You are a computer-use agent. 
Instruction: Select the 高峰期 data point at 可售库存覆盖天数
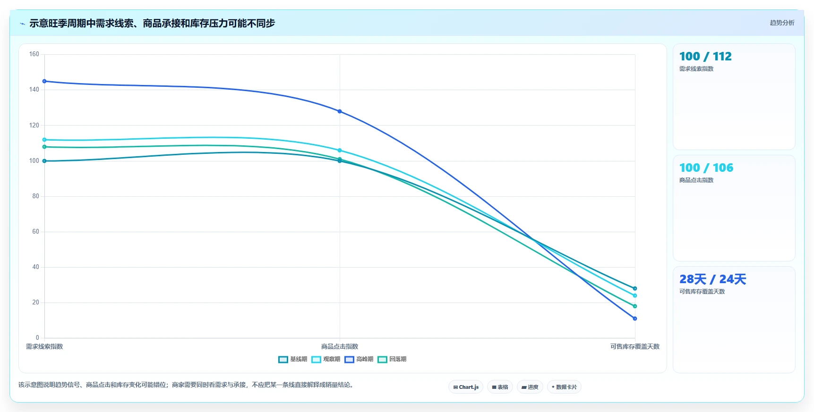tap(635, 319)
